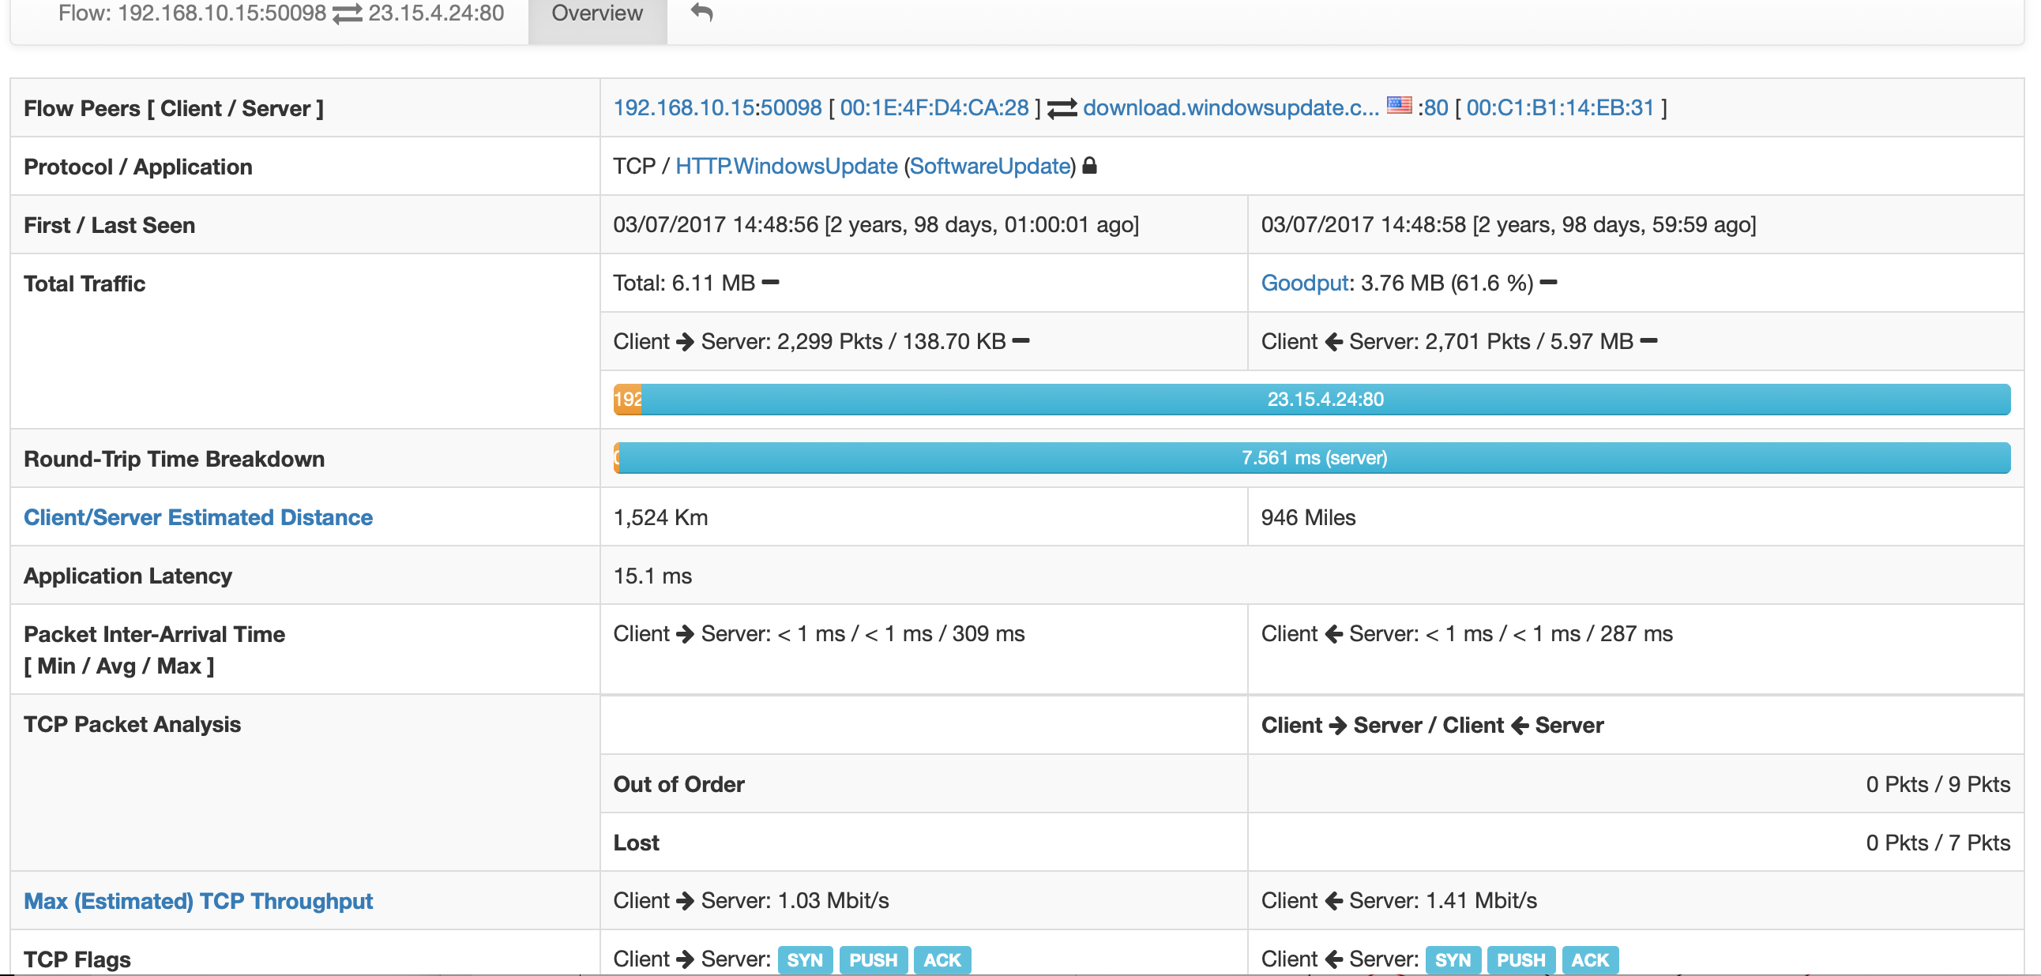Click the back arrow beside the Overview tab
2041x976 pixels.
(x=701, y=13)
